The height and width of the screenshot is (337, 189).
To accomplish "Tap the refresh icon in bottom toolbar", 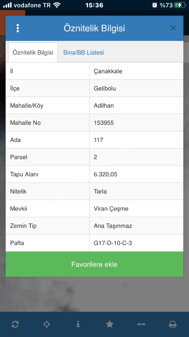I will (x=15, y=324).
